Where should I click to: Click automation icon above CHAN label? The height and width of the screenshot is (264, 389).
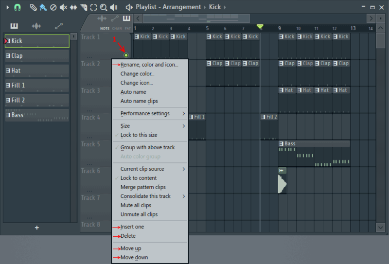coord(115,18)
